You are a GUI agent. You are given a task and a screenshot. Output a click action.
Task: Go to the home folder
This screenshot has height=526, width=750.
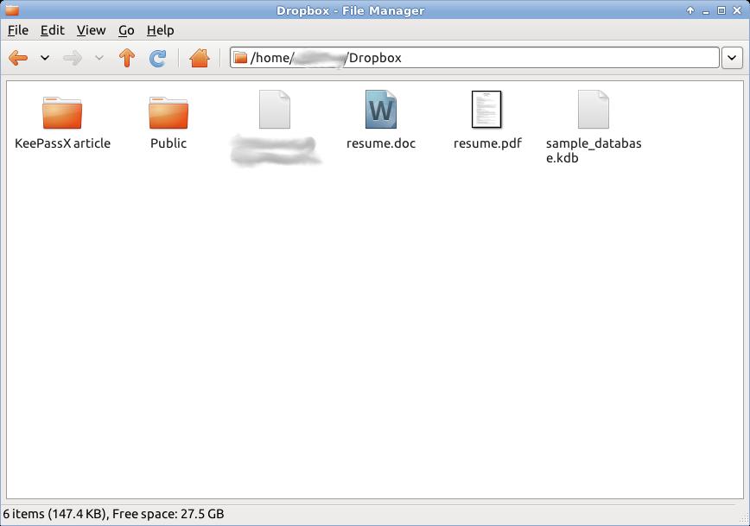(x=200, y=58)
